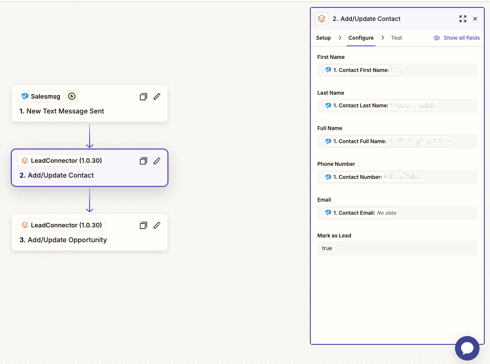The image size is (490, 364).
Task: Click the Full Name field label
Action: coord(330,128)
